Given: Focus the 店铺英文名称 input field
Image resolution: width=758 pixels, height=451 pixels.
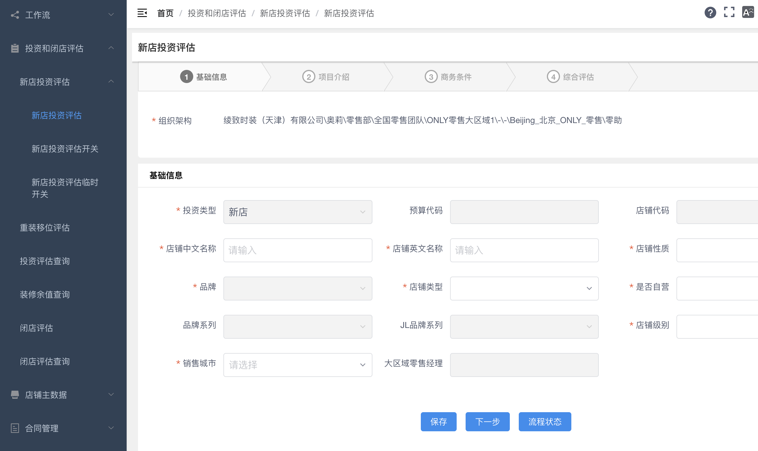Looking at the screenshot, I should 524,250.
